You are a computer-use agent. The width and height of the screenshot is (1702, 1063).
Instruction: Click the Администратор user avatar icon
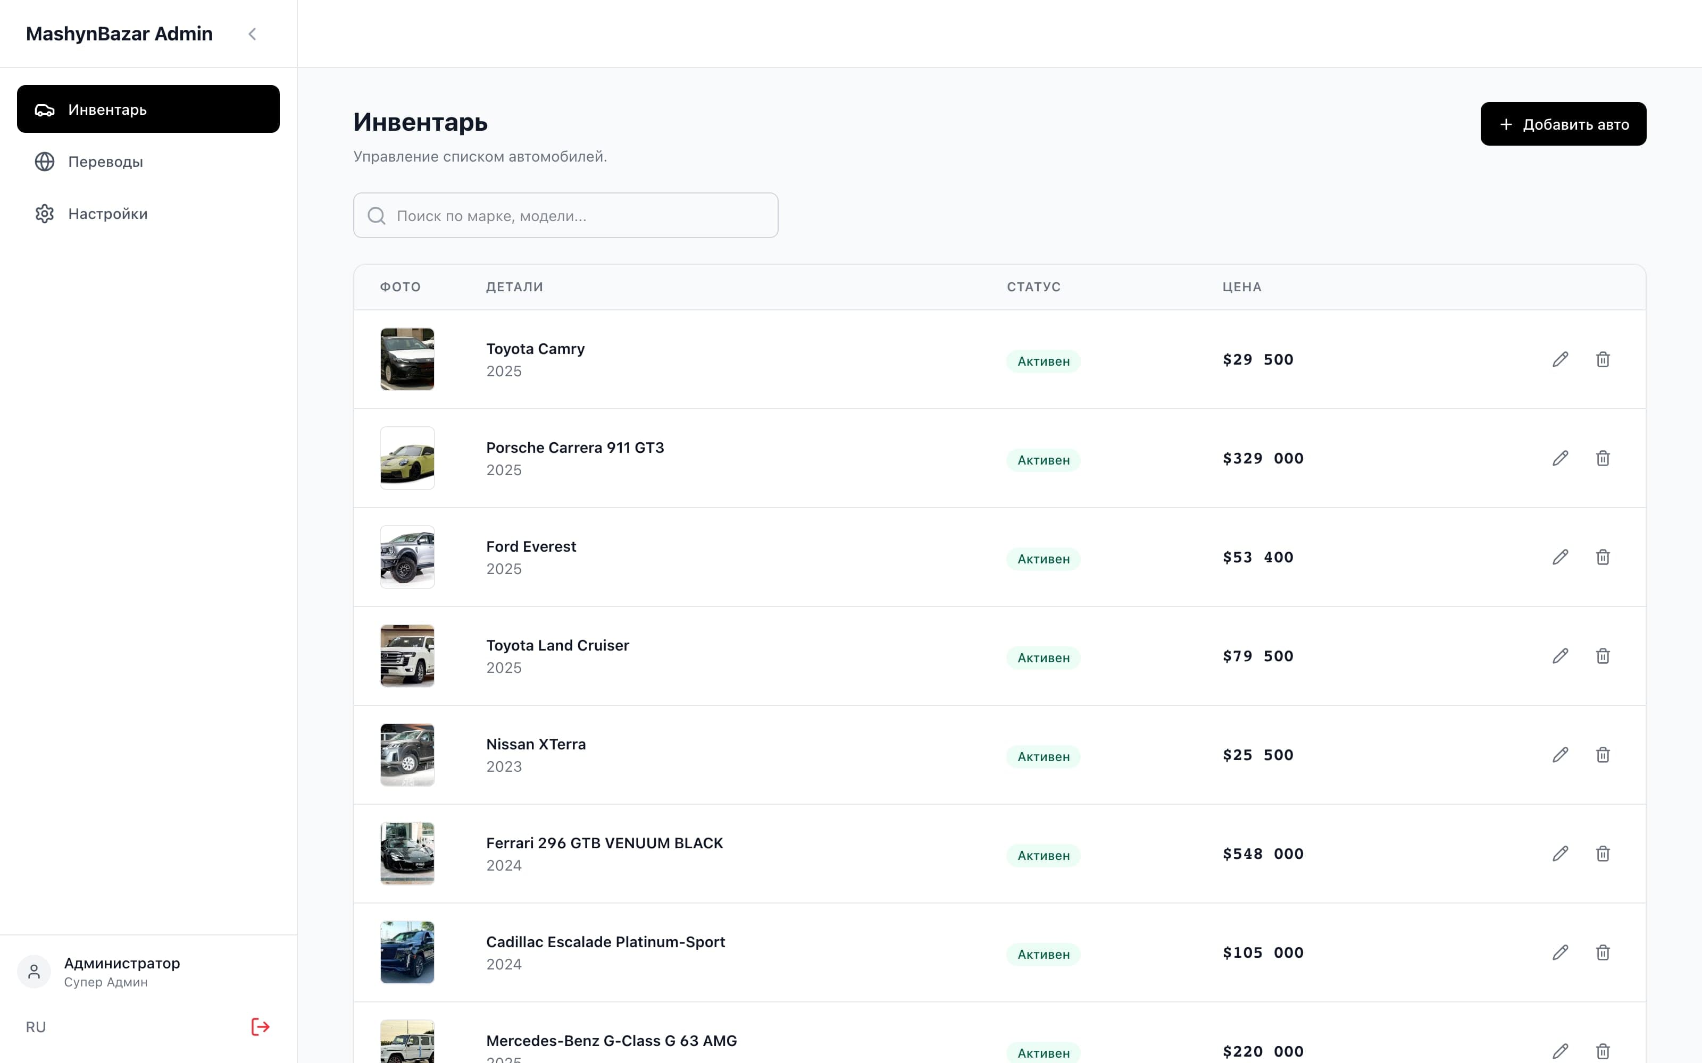click(34, 972)
